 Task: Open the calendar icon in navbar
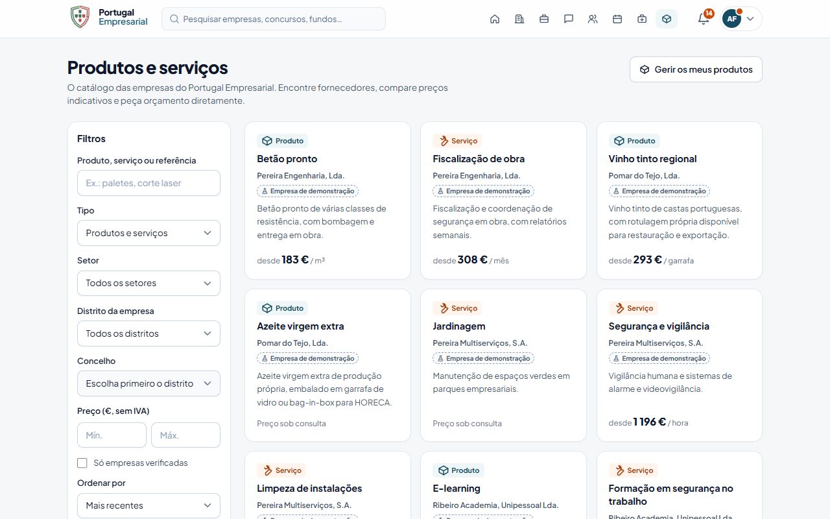click(x=617, y=19)
